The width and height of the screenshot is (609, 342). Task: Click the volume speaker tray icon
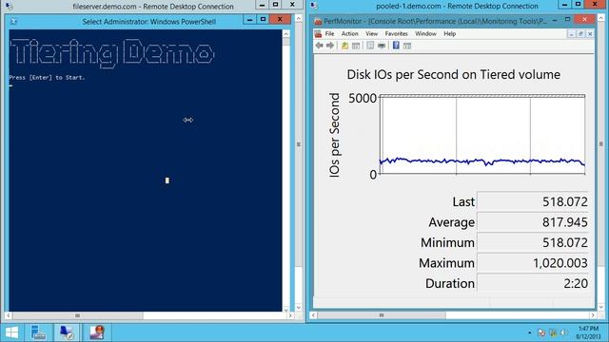pyautogui.click(x=564, y=333)
